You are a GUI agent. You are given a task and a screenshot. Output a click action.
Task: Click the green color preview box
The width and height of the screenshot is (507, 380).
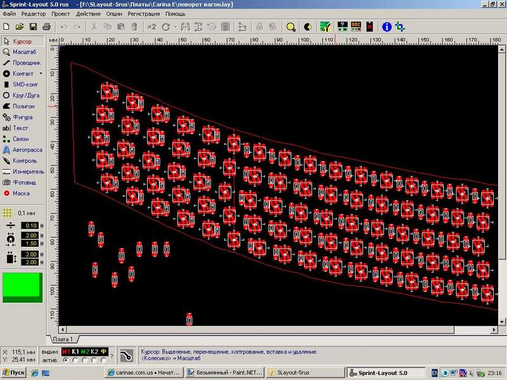(x=21, y=287)
